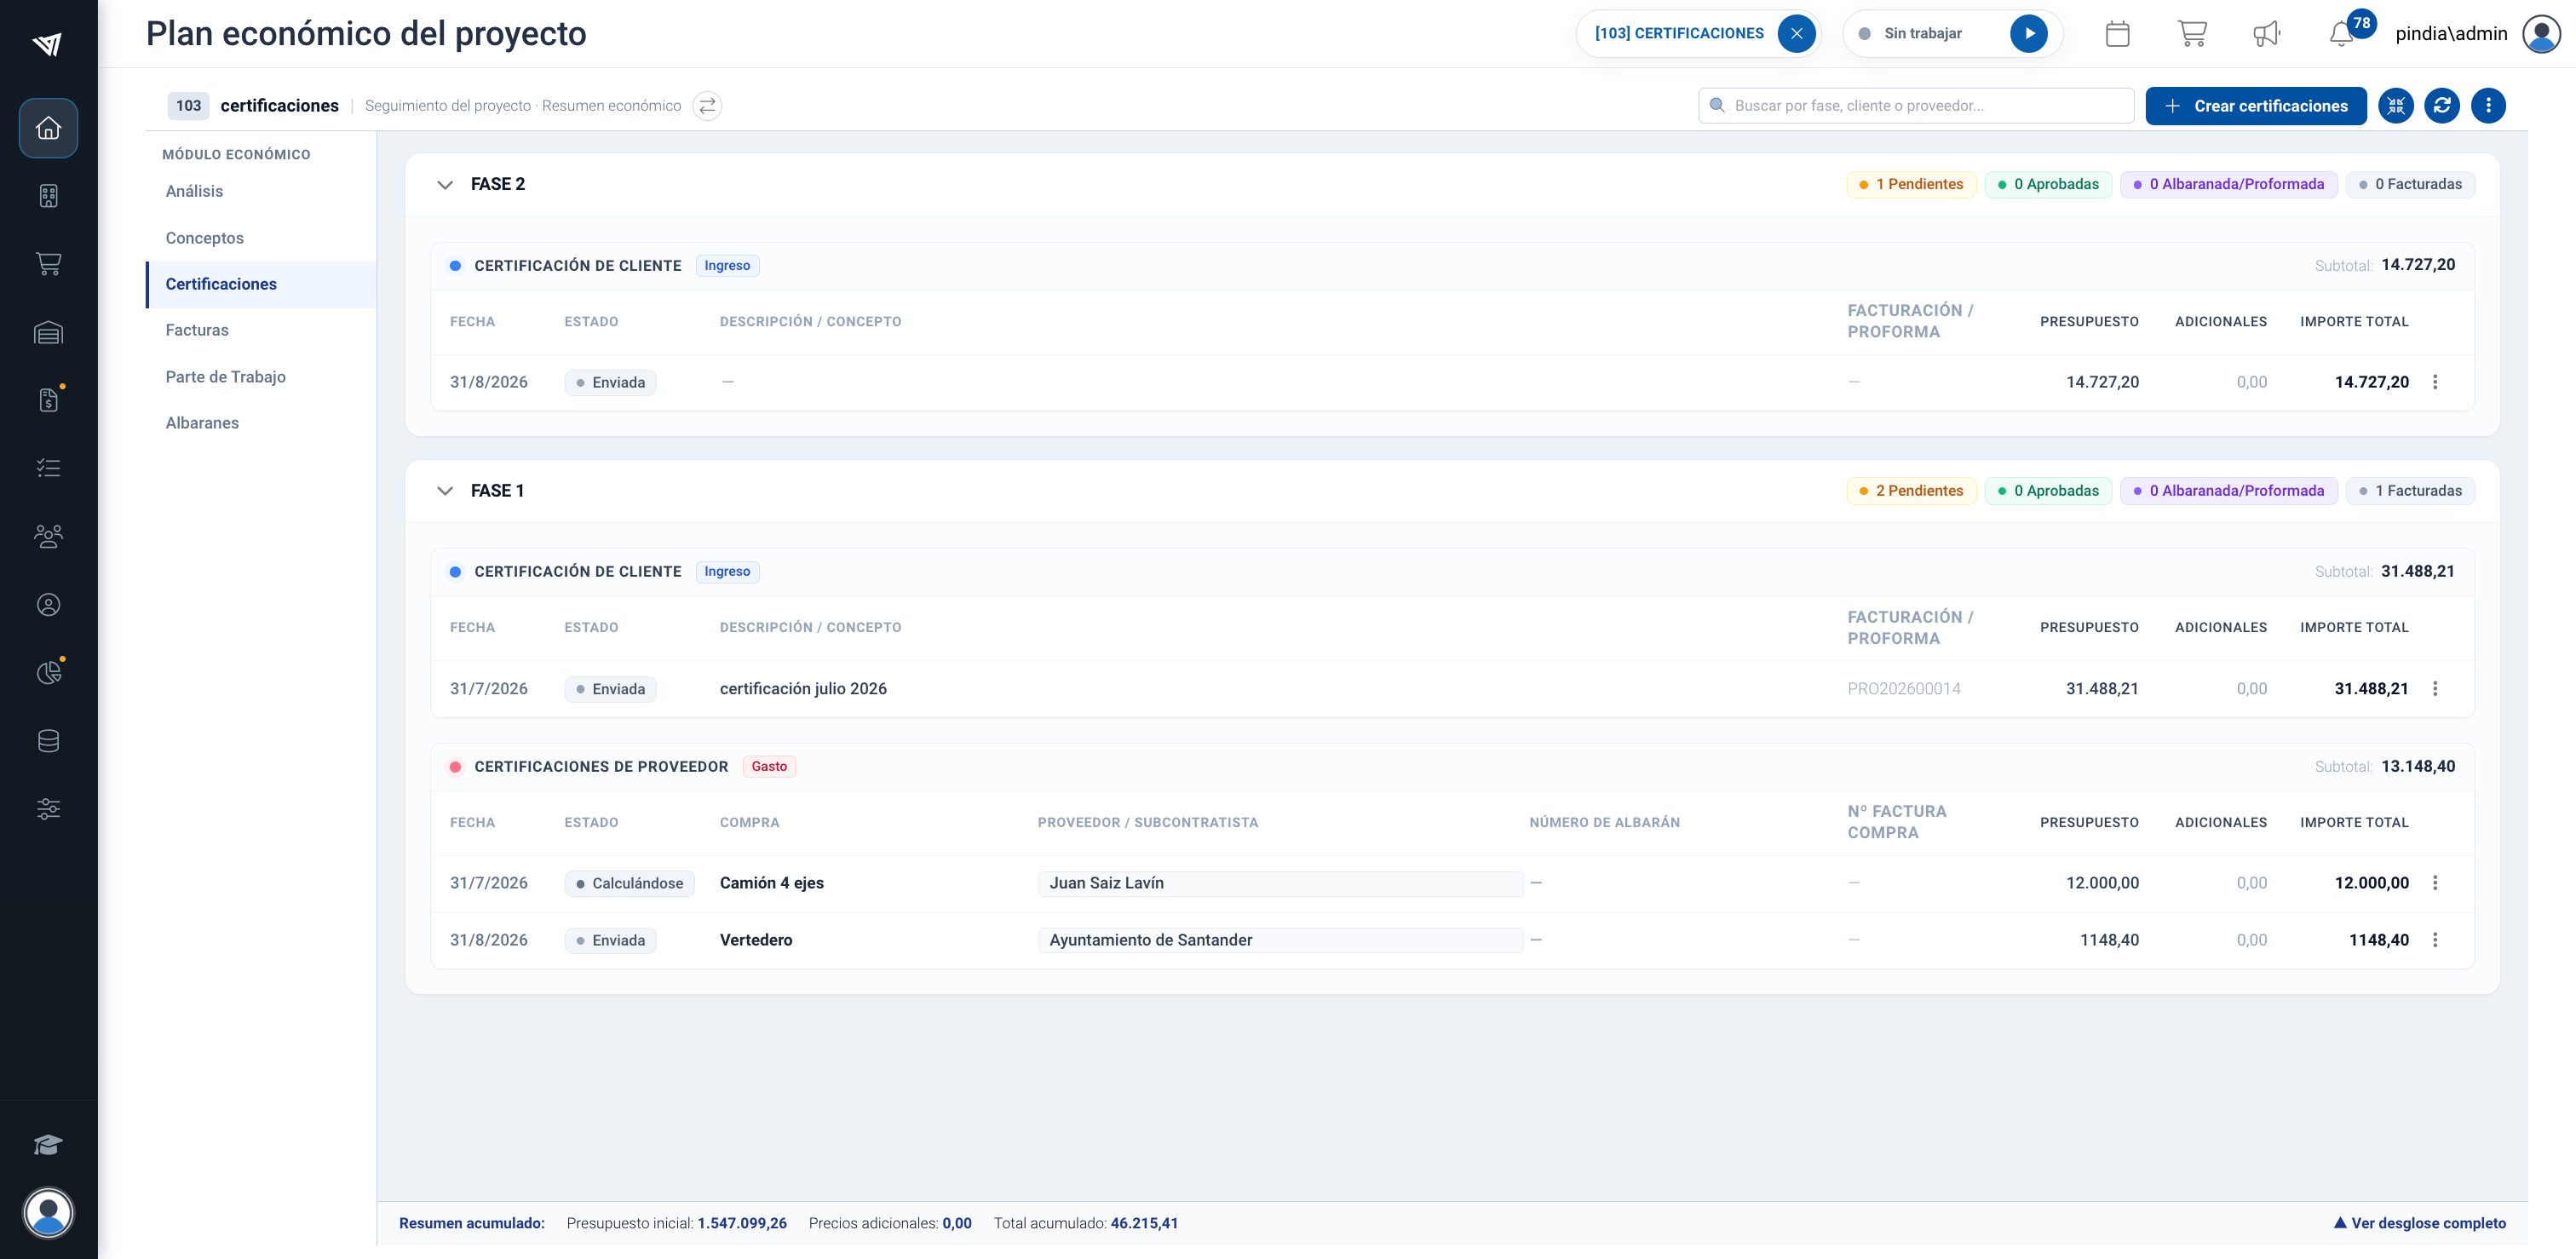
Task: Click Ver desglose completo link
Action: [x=2419, y=1223]
